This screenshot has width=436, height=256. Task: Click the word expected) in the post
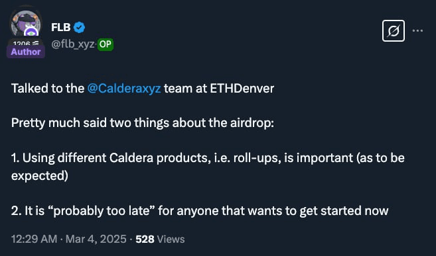39,176
